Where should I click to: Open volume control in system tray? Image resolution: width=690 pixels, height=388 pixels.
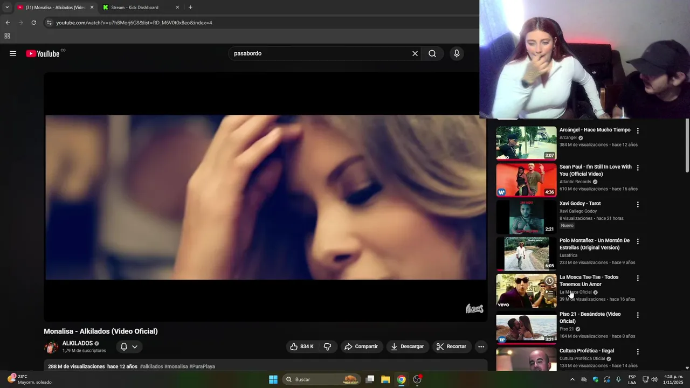pos(654,379)
